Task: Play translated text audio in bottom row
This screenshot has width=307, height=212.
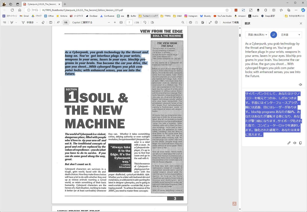Action: click(295, 143)
